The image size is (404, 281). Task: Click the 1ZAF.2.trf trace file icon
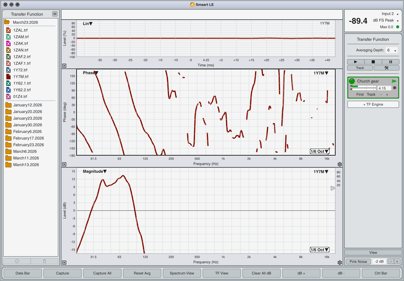[8, 57]
